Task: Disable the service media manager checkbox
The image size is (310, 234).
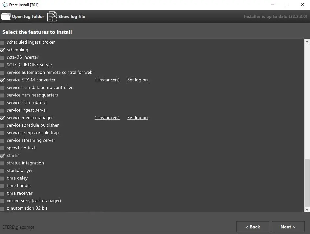Action: click(x=3, y=118)
